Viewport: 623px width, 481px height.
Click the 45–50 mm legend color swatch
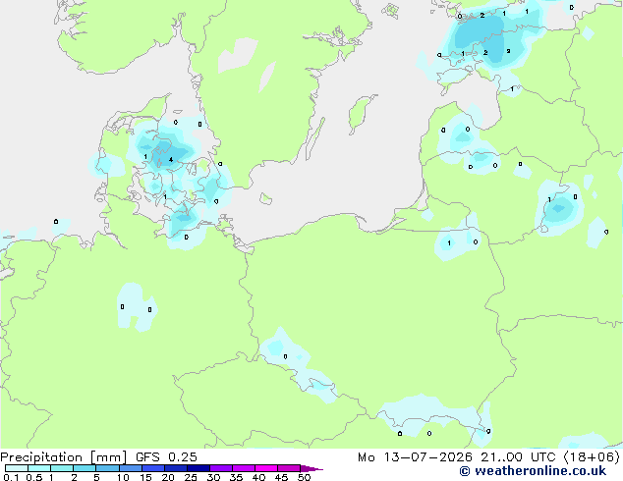point(289,468)
